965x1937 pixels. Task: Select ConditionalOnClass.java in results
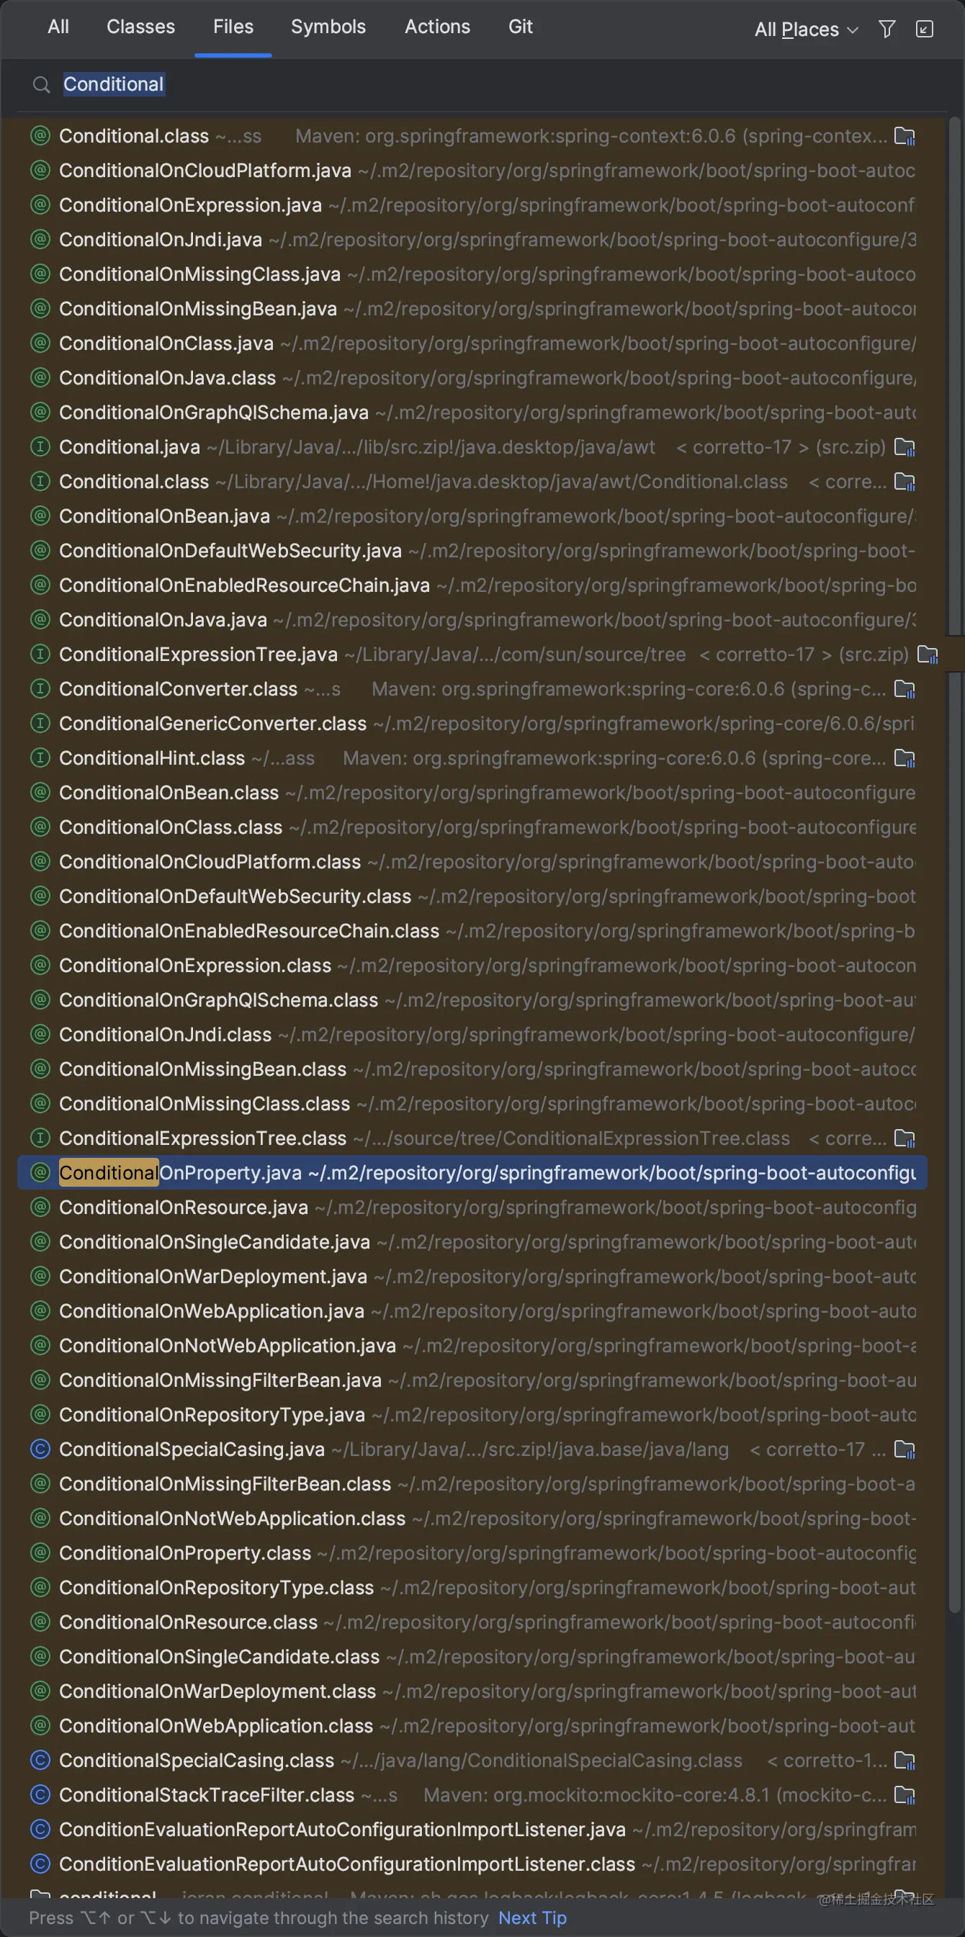[472, 343]
